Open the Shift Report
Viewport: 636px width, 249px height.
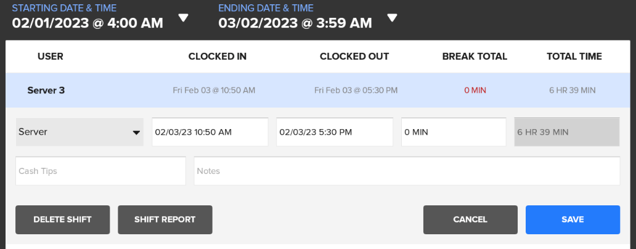point(165,219)
